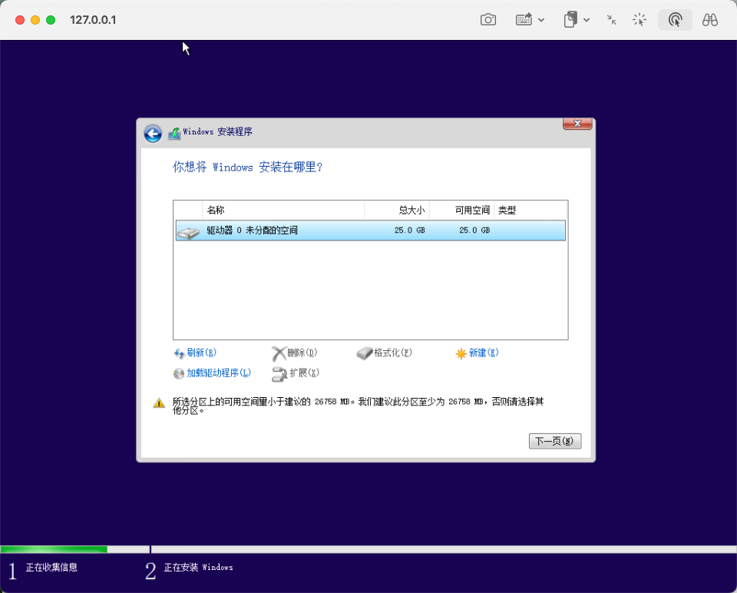Click the 删除(D) delete option

click(295, 353)
